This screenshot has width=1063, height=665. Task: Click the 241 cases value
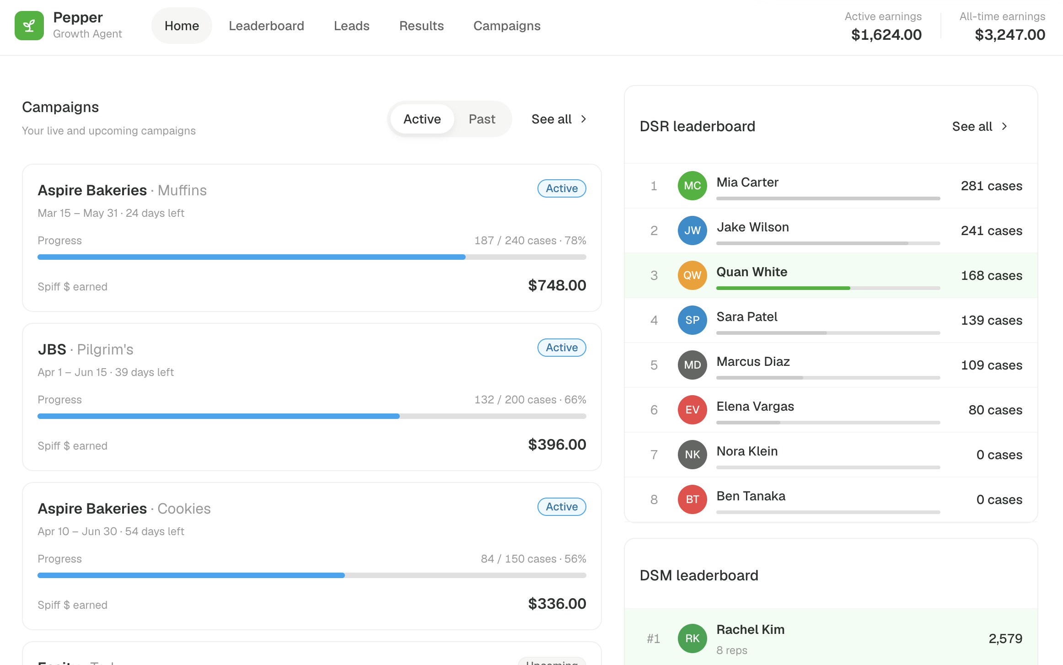pos(991,231)
